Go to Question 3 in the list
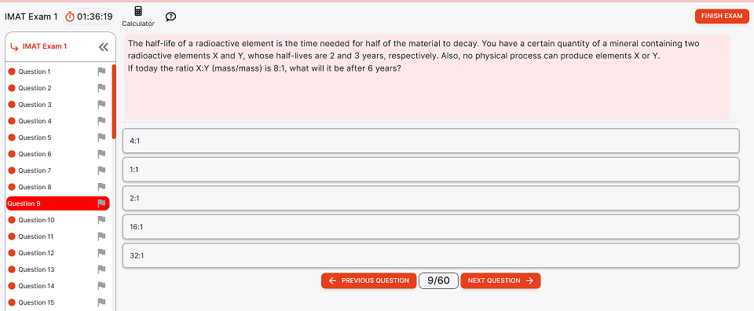Viewport: 754px width, 311px height. click(35, 104)
